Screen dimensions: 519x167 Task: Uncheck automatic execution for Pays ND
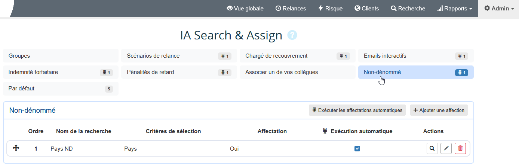357,148
